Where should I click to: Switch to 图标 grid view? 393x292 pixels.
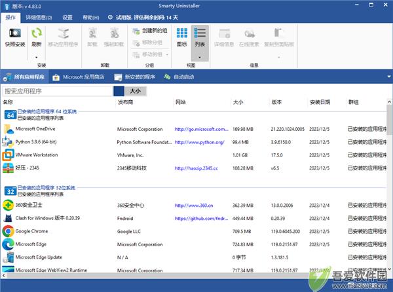click(x=181, y=37)
